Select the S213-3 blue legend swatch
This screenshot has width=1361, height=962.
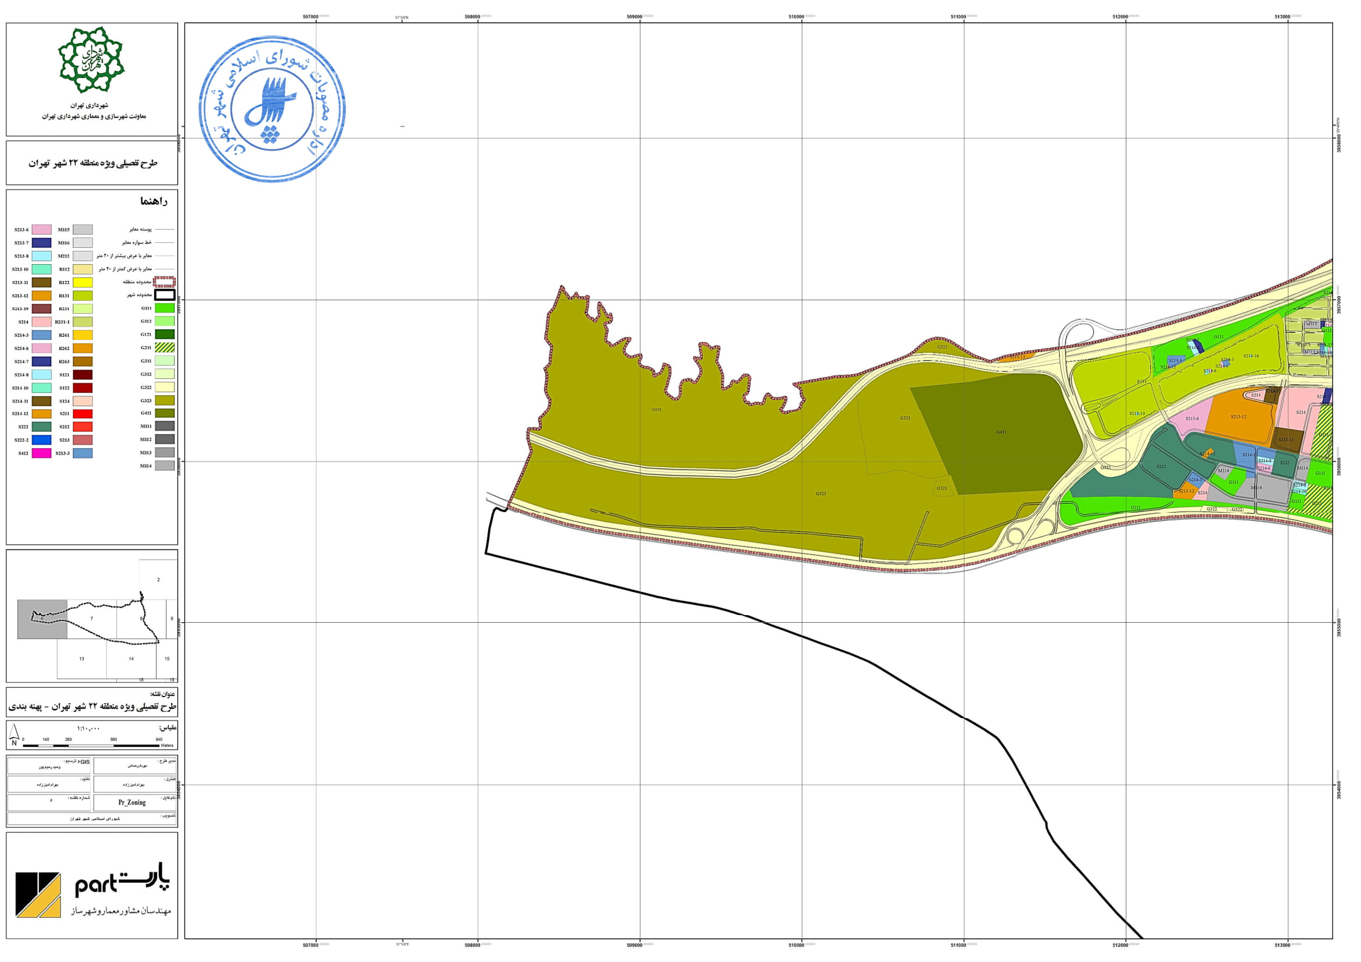[83, 453]
